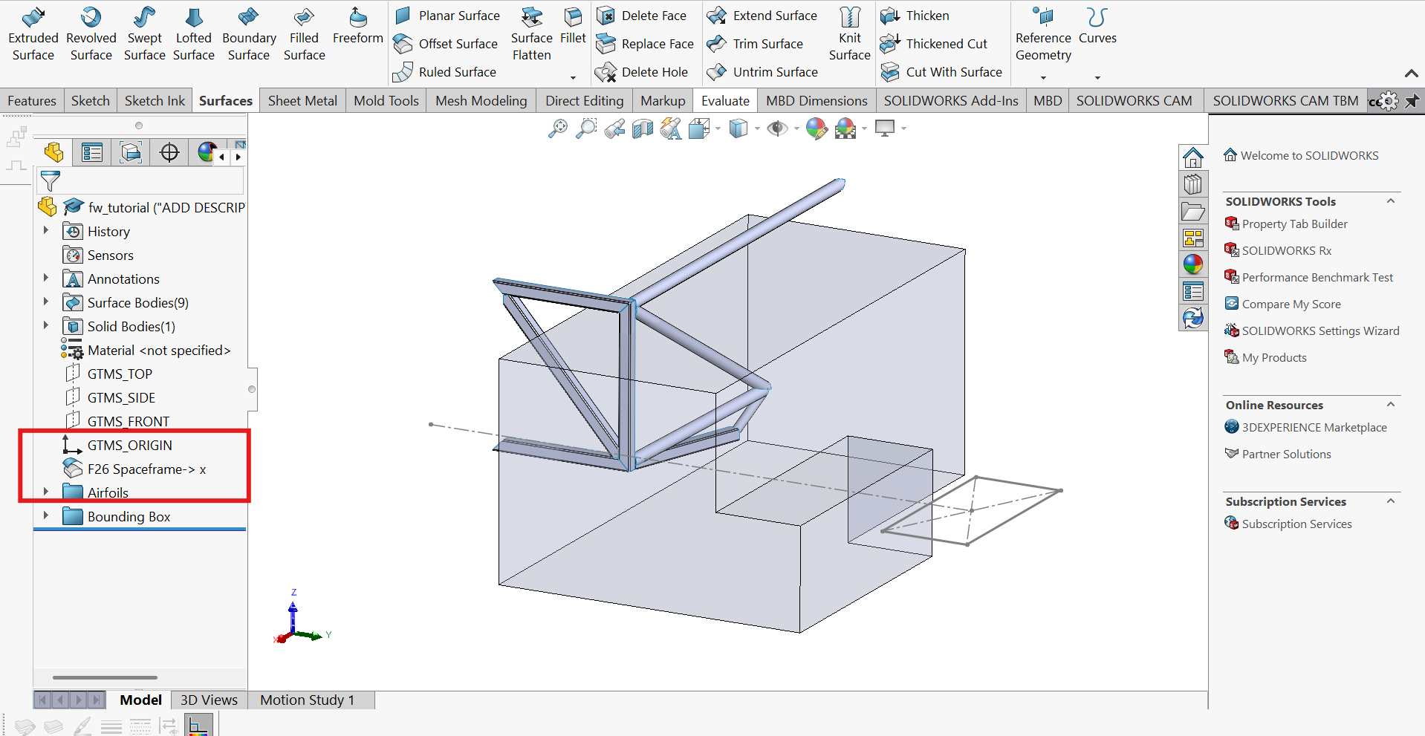Expand the Bounding Box folder

coord(46,516)
